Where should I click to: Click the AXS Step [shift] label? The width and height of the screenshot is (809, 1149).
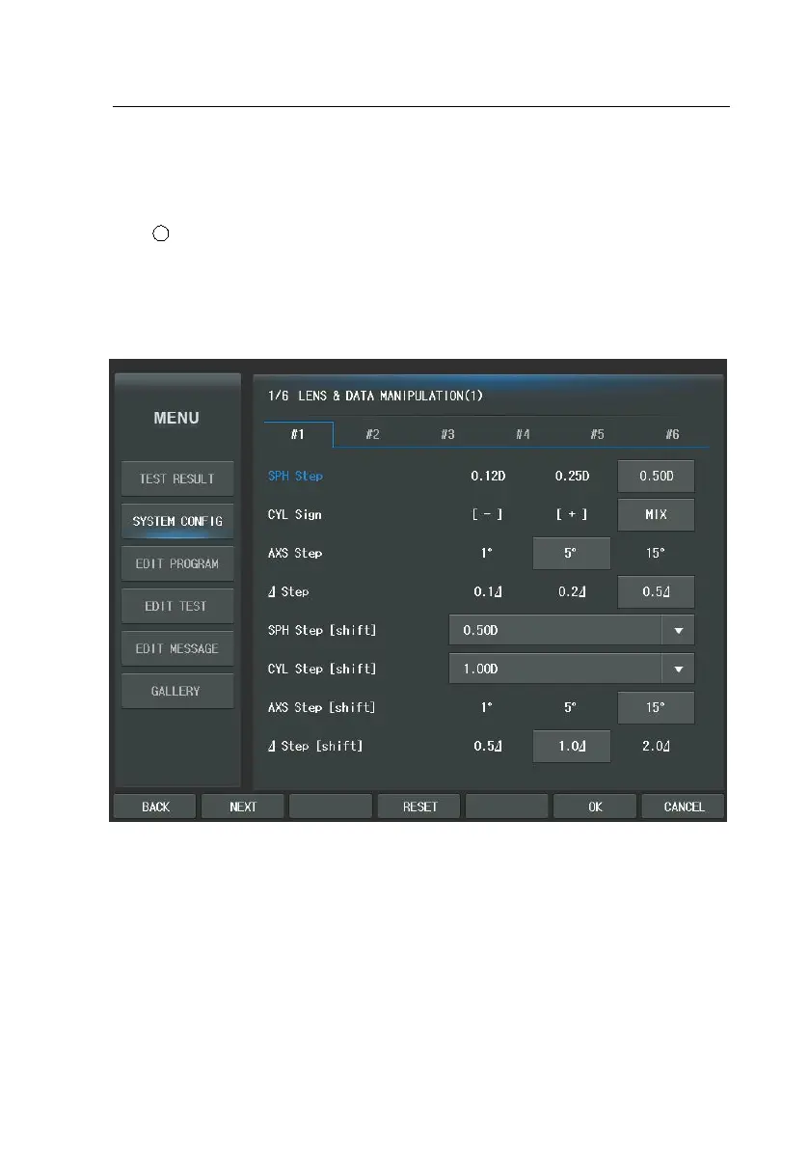click(321, 708)
